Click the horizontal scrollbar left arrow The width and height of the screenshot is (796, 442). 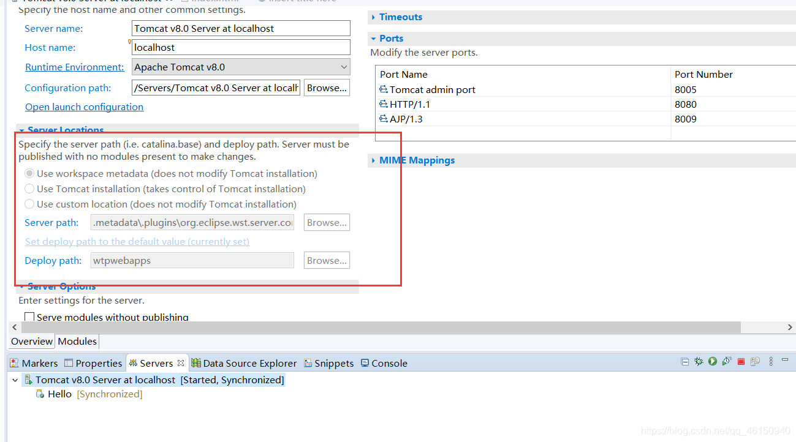coord(15,328)
